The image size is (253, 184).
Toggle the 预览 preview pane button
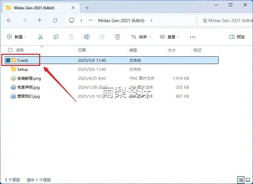(x=237, y=37)
